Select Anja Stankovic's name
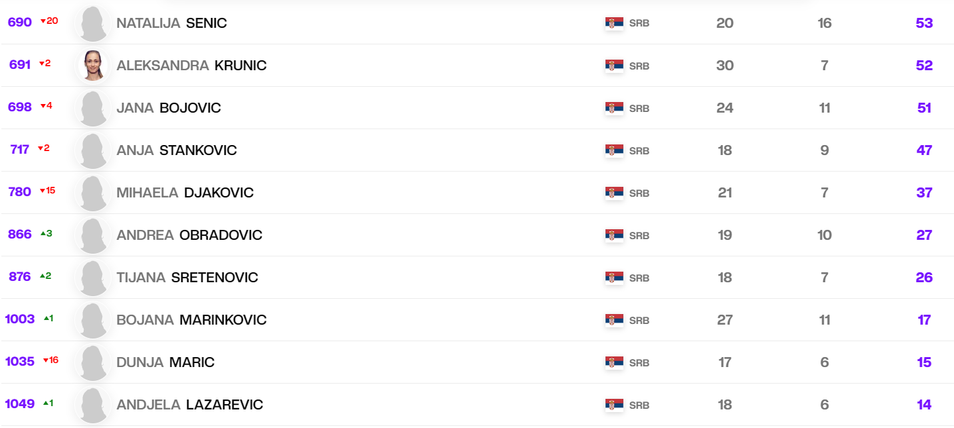The height and width of the screenshot is (428, 954). pos(177,150)
